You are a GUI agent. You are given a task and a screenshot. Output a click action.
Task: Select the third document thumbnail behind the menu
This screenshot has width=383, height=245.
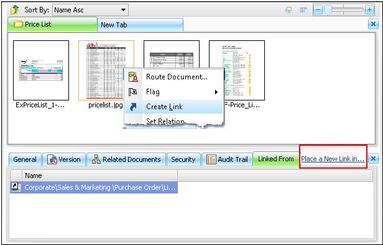172,54
